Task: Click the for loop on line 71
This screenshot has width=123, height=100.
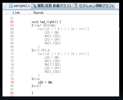Action: pyautogui.click(x=63, y=54)
